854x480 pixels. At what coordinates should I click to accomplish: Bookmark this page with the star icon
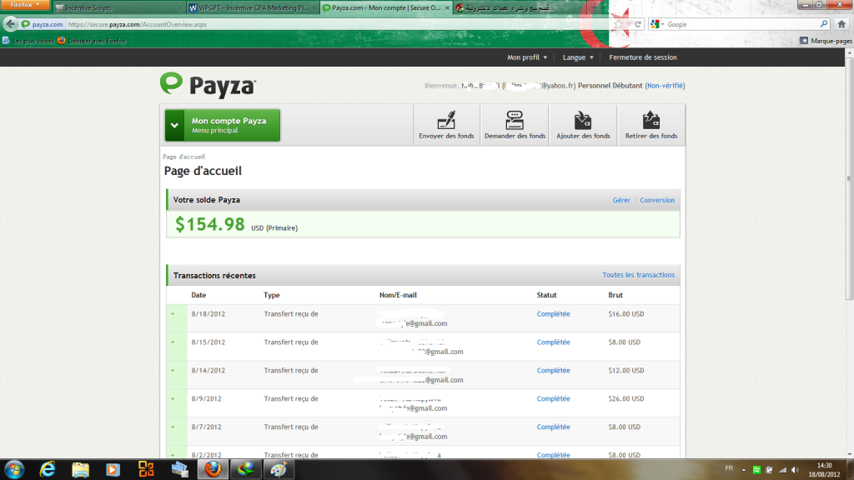click(x=618, y=24)
